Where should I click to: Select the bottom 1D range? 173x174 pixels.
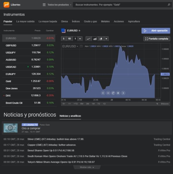point(104,104)
